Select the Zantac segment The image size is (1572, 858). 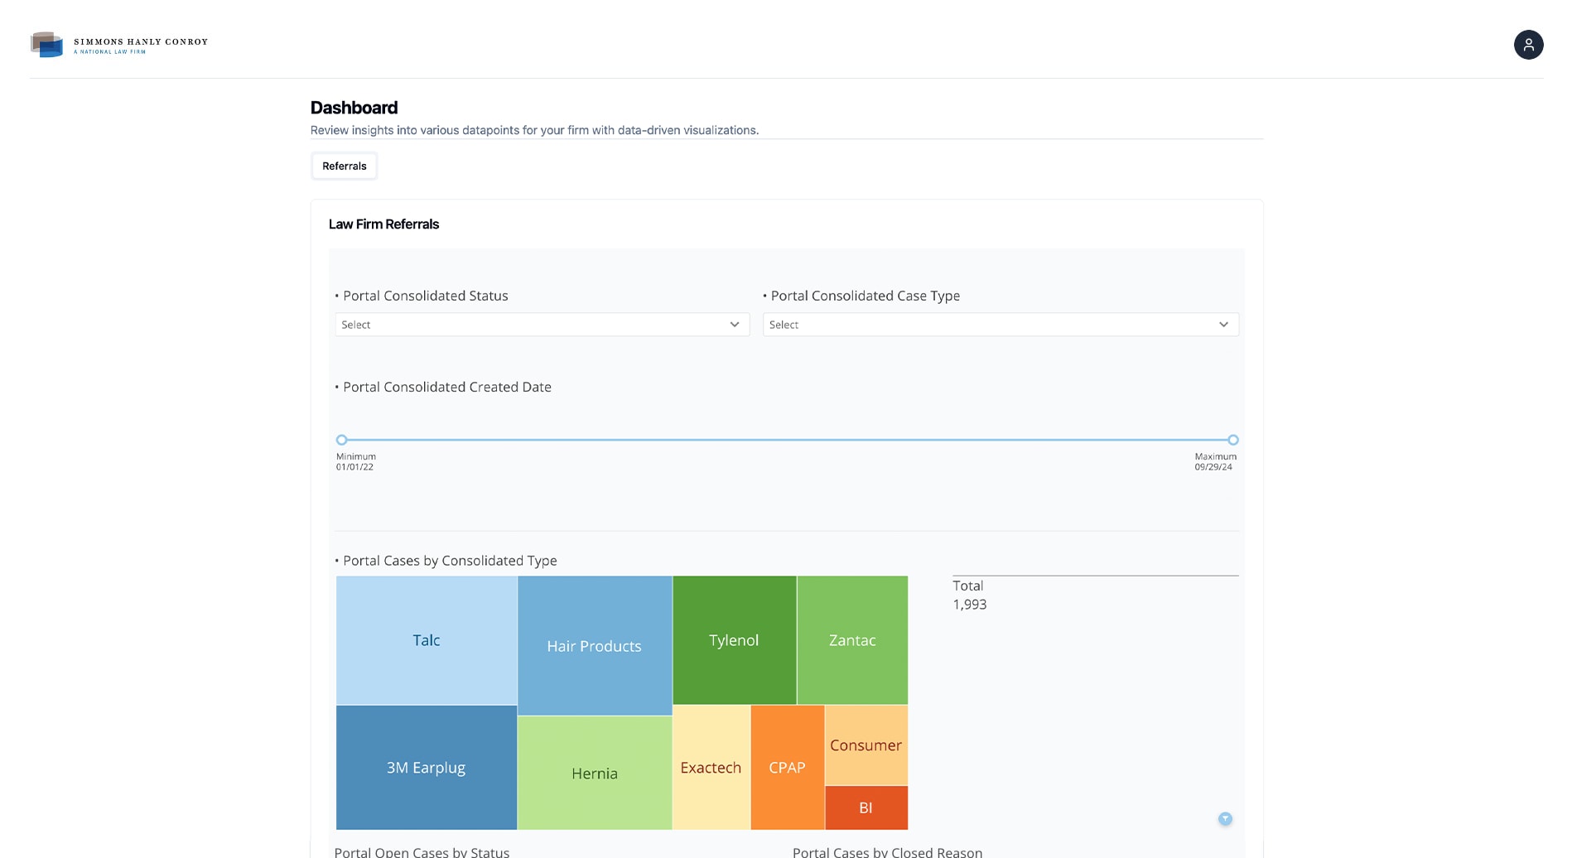coord(851,639)
